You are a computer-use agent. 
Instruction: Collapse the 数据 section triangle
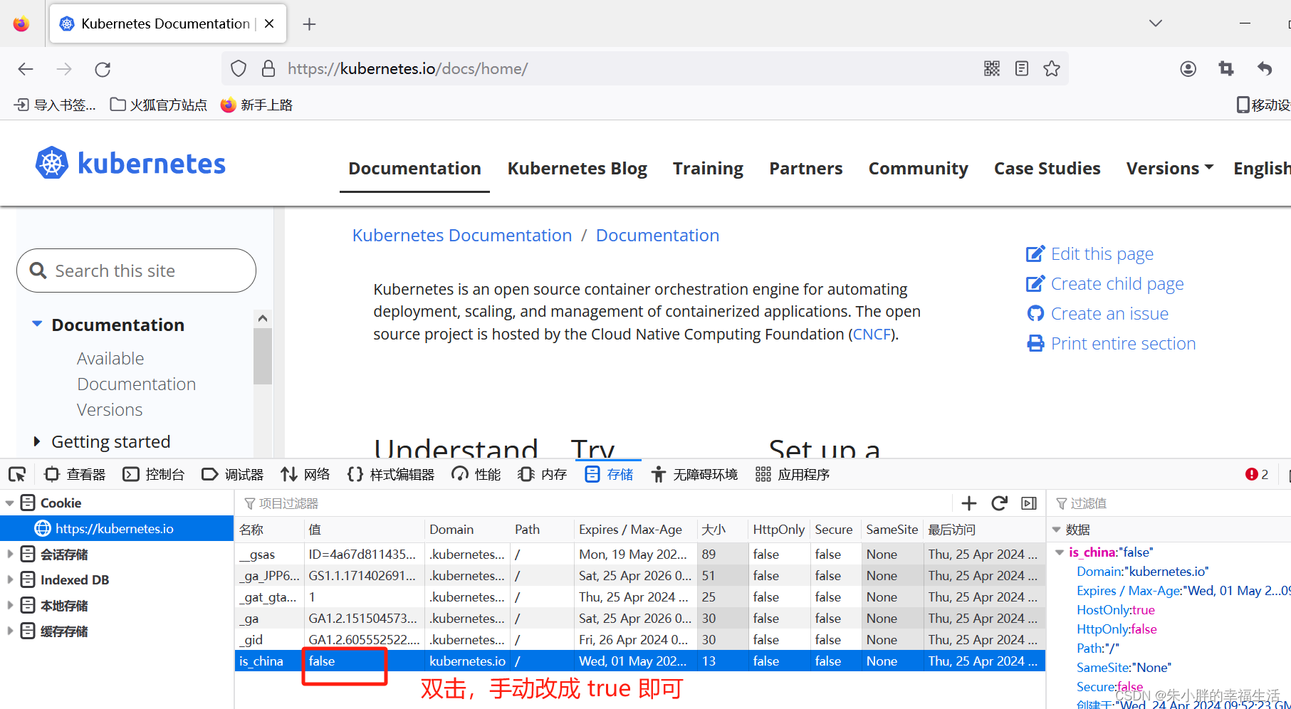[x=1057, y=530]
